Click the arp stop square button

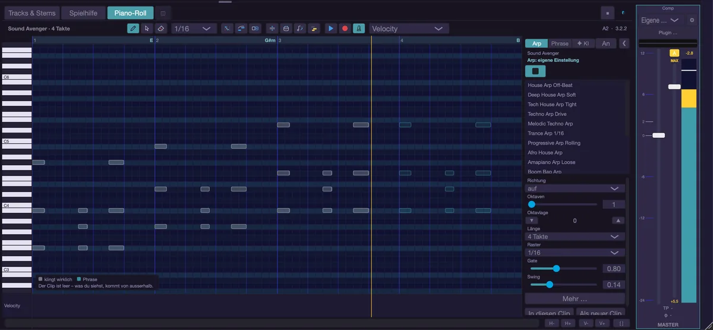click(x=535, y=71)
